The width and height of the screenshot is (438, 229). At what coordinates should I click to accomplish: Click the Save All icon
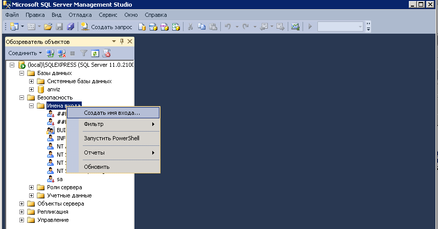(x=71, y=27)
